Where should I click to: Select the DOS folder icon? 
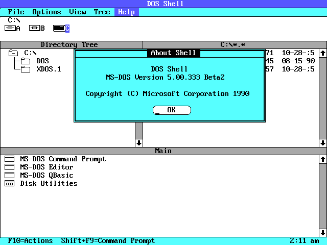click(x=26, y=61)
